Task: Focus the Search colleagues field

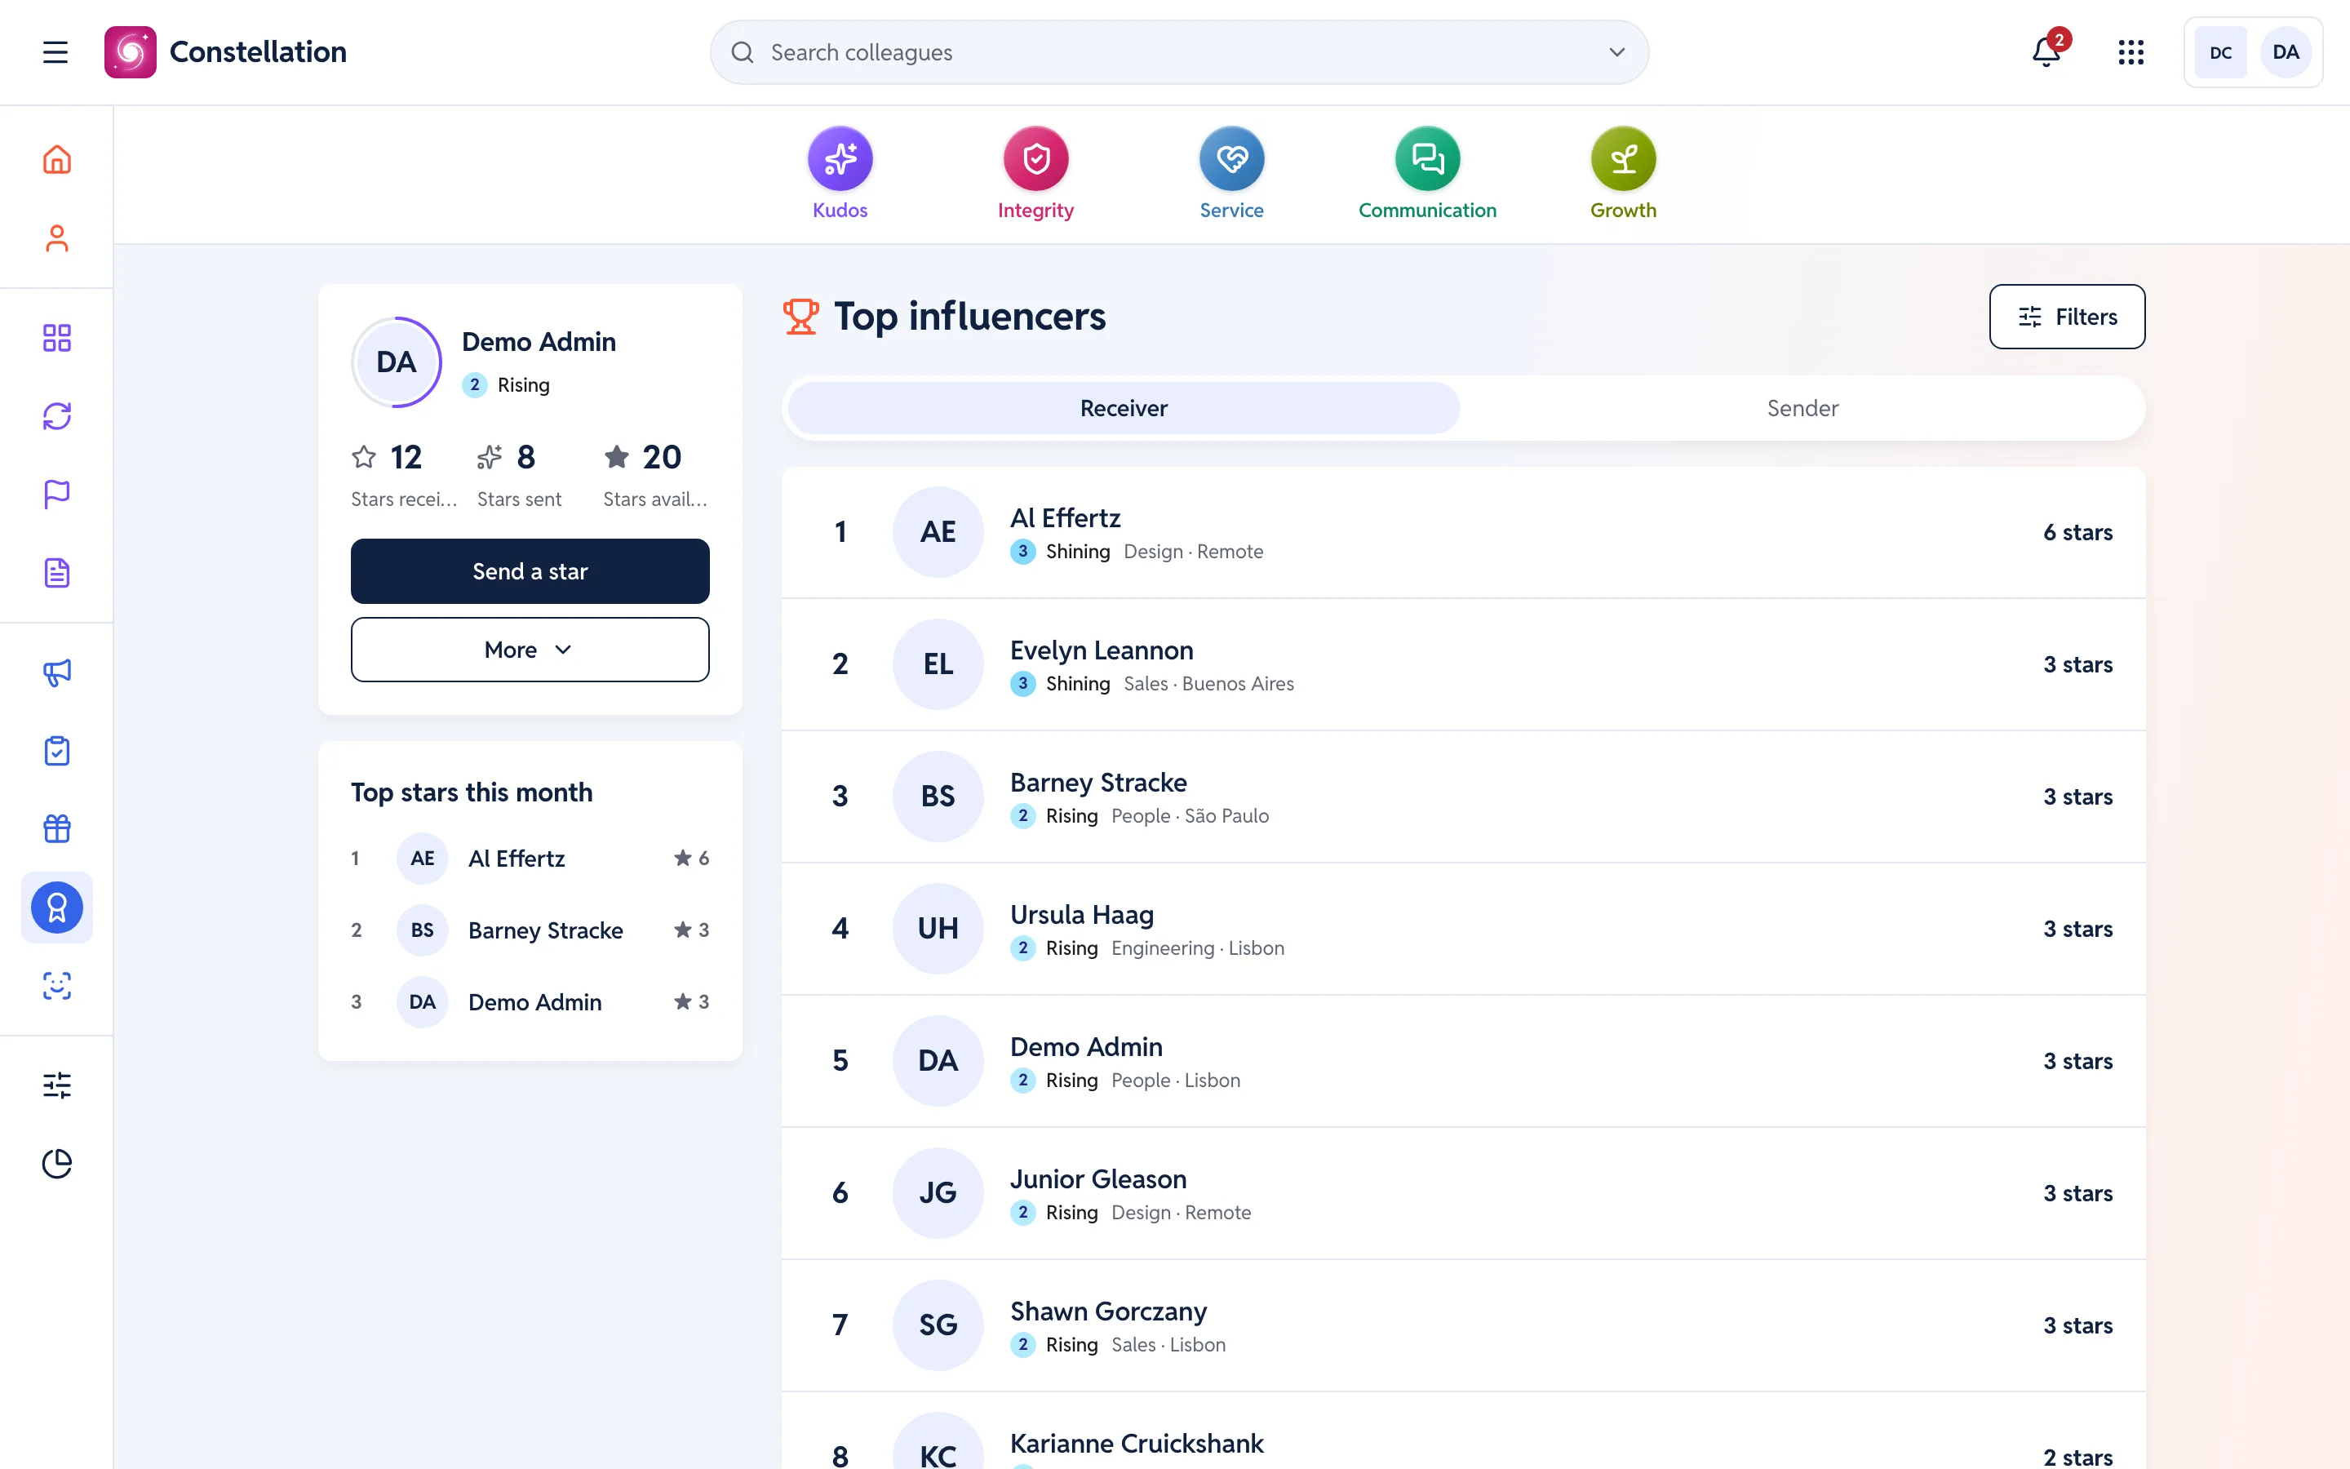Action: (1179, 52)
